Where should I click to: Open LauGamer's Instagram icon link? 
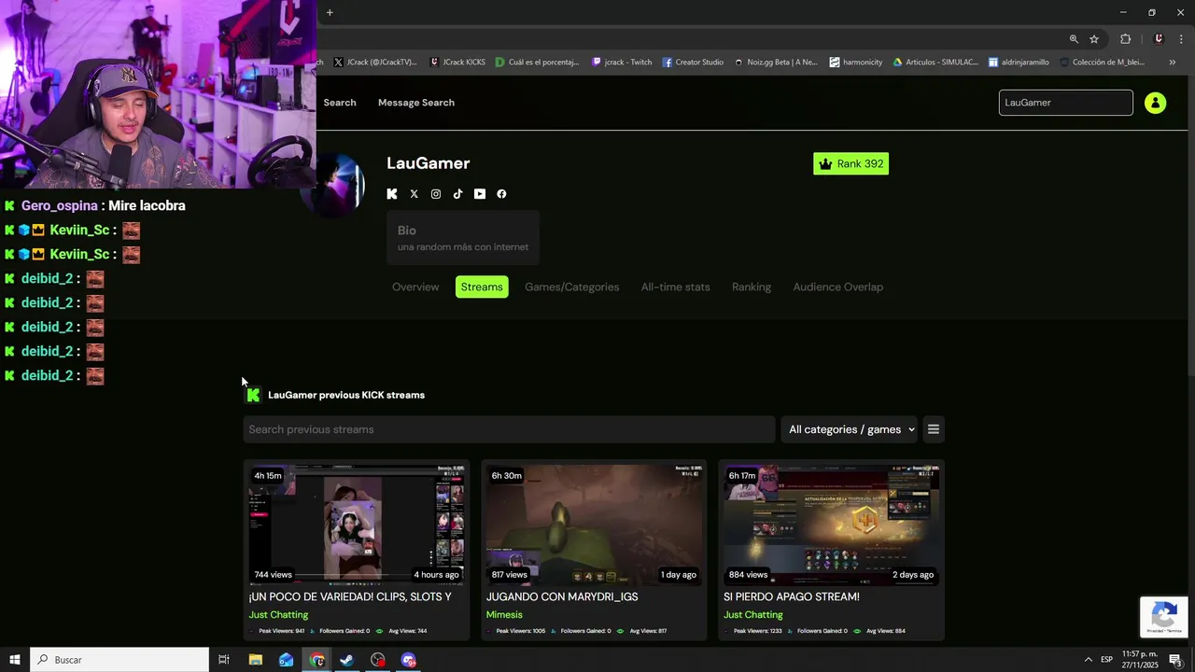(436, 194)
